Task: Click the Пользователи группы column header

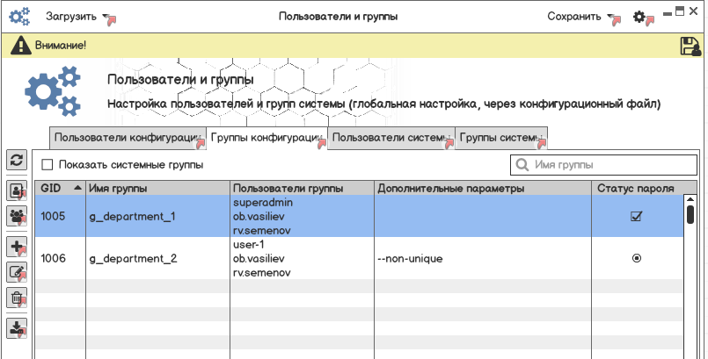Action: (x=302, y=189)
